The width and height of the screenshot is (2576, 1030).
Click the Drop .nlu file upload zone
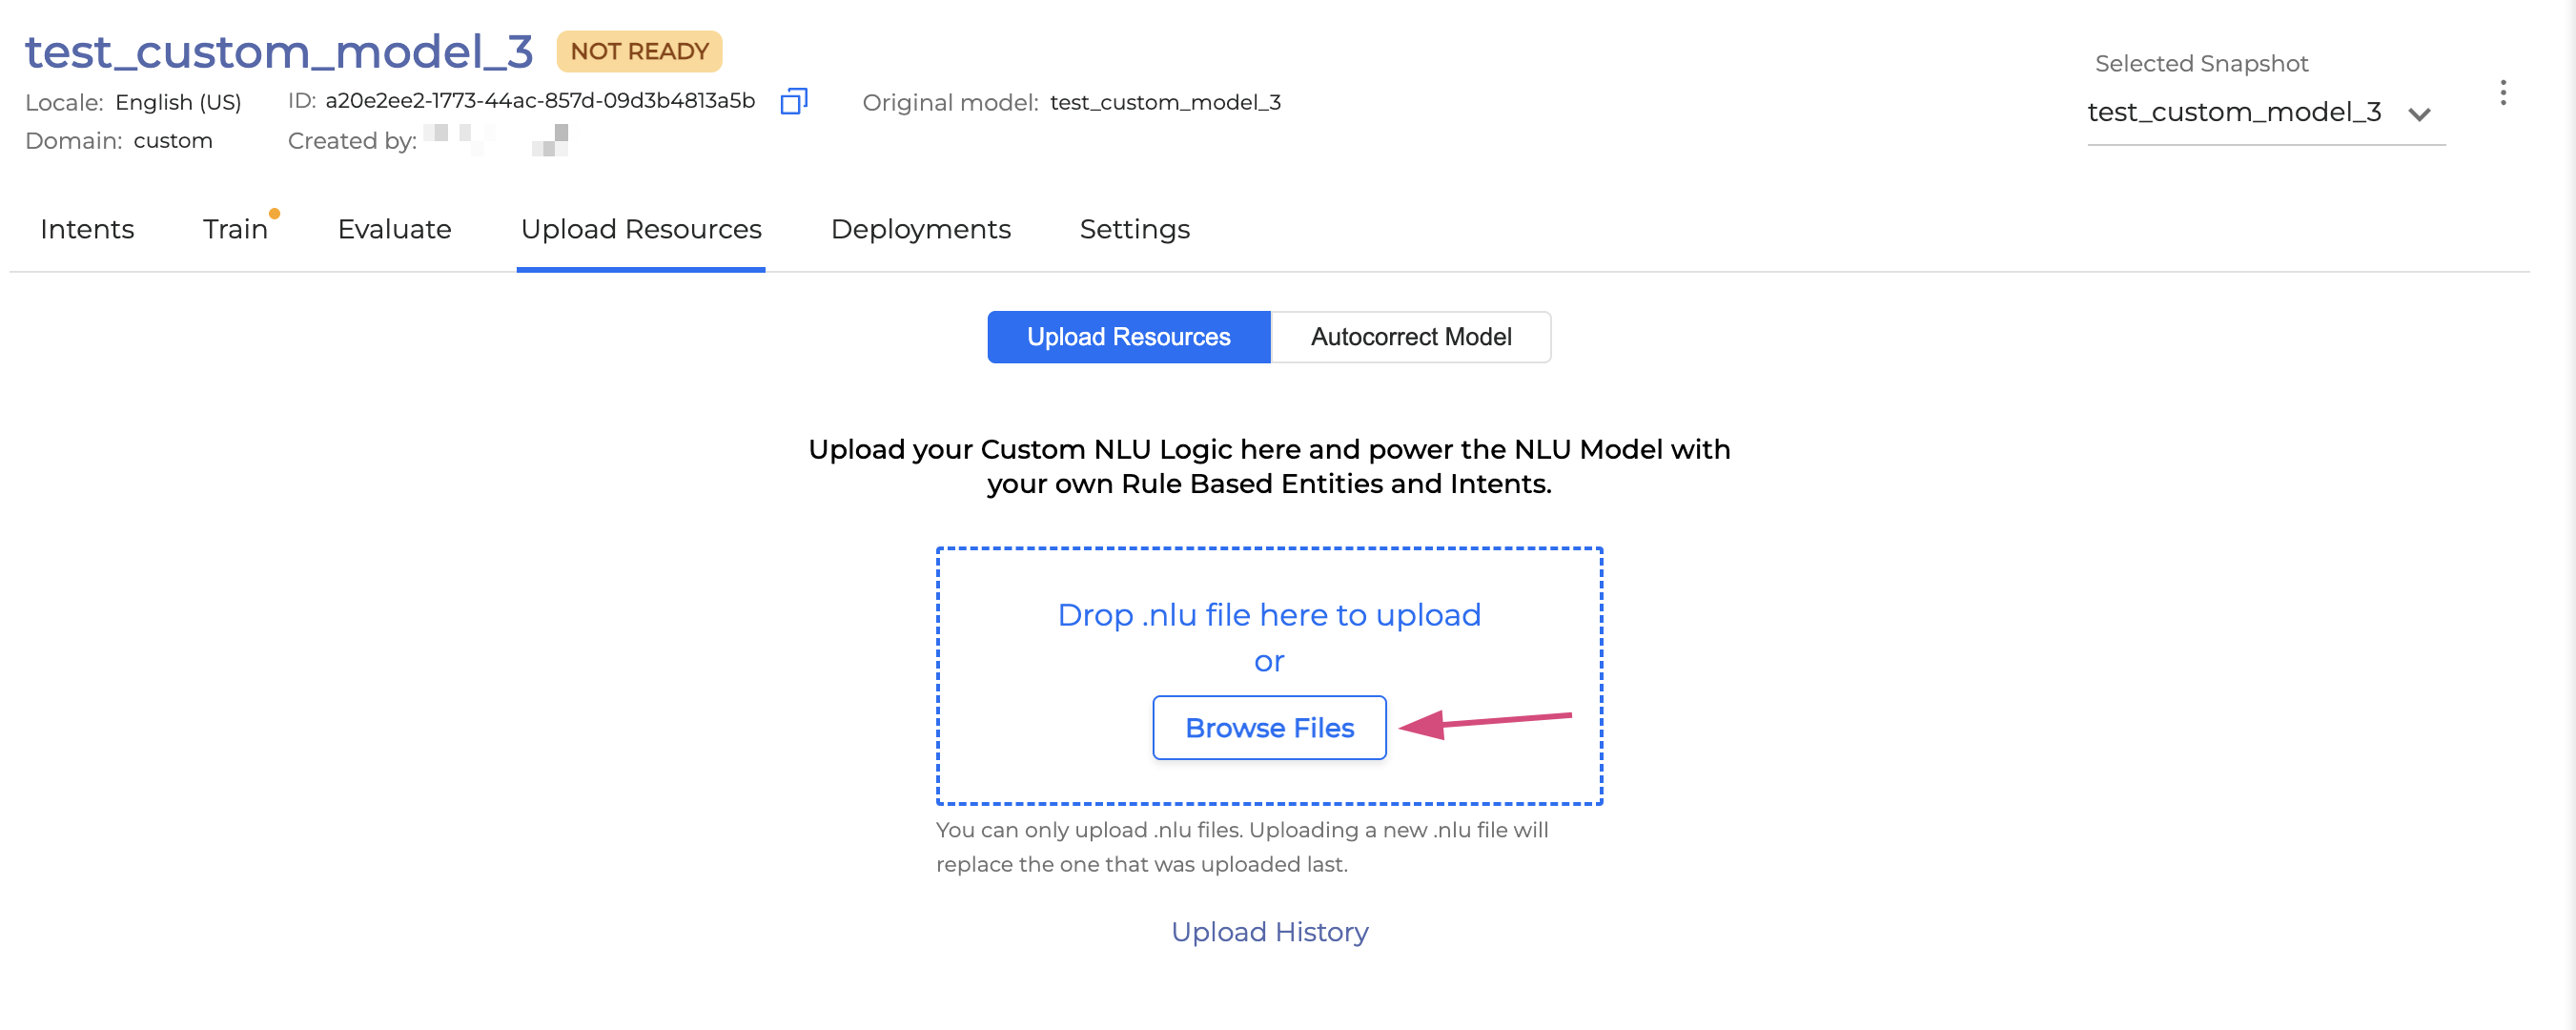tap(1268, 614)
